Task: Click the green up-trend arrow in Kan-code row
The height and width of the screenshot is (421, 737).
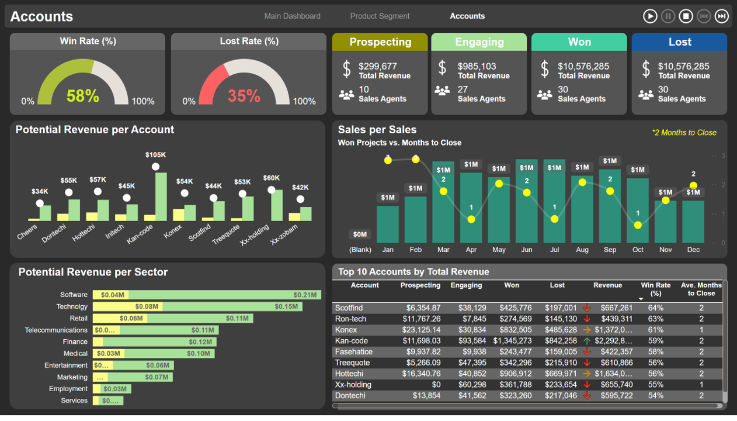Action: point(586,341)
